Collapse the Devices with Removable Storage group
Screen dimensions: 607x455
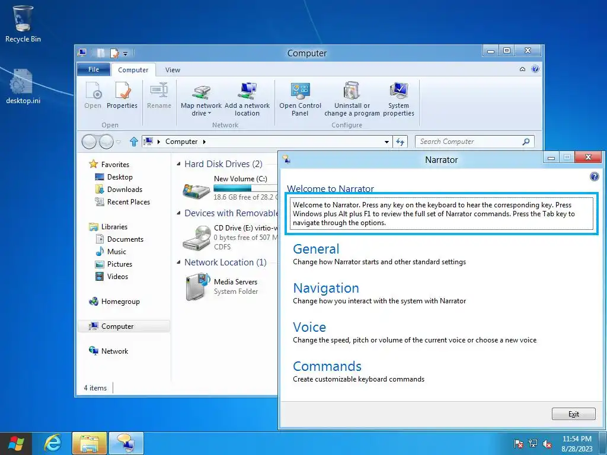tap(178, 213)
